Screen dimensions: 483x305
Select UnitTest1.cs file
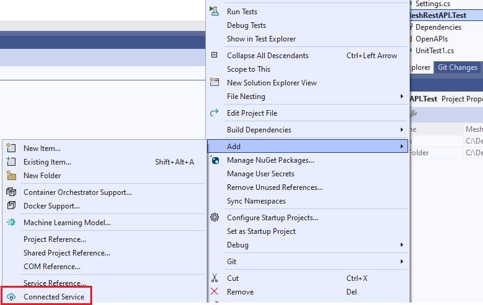click(x=434, y=51)
